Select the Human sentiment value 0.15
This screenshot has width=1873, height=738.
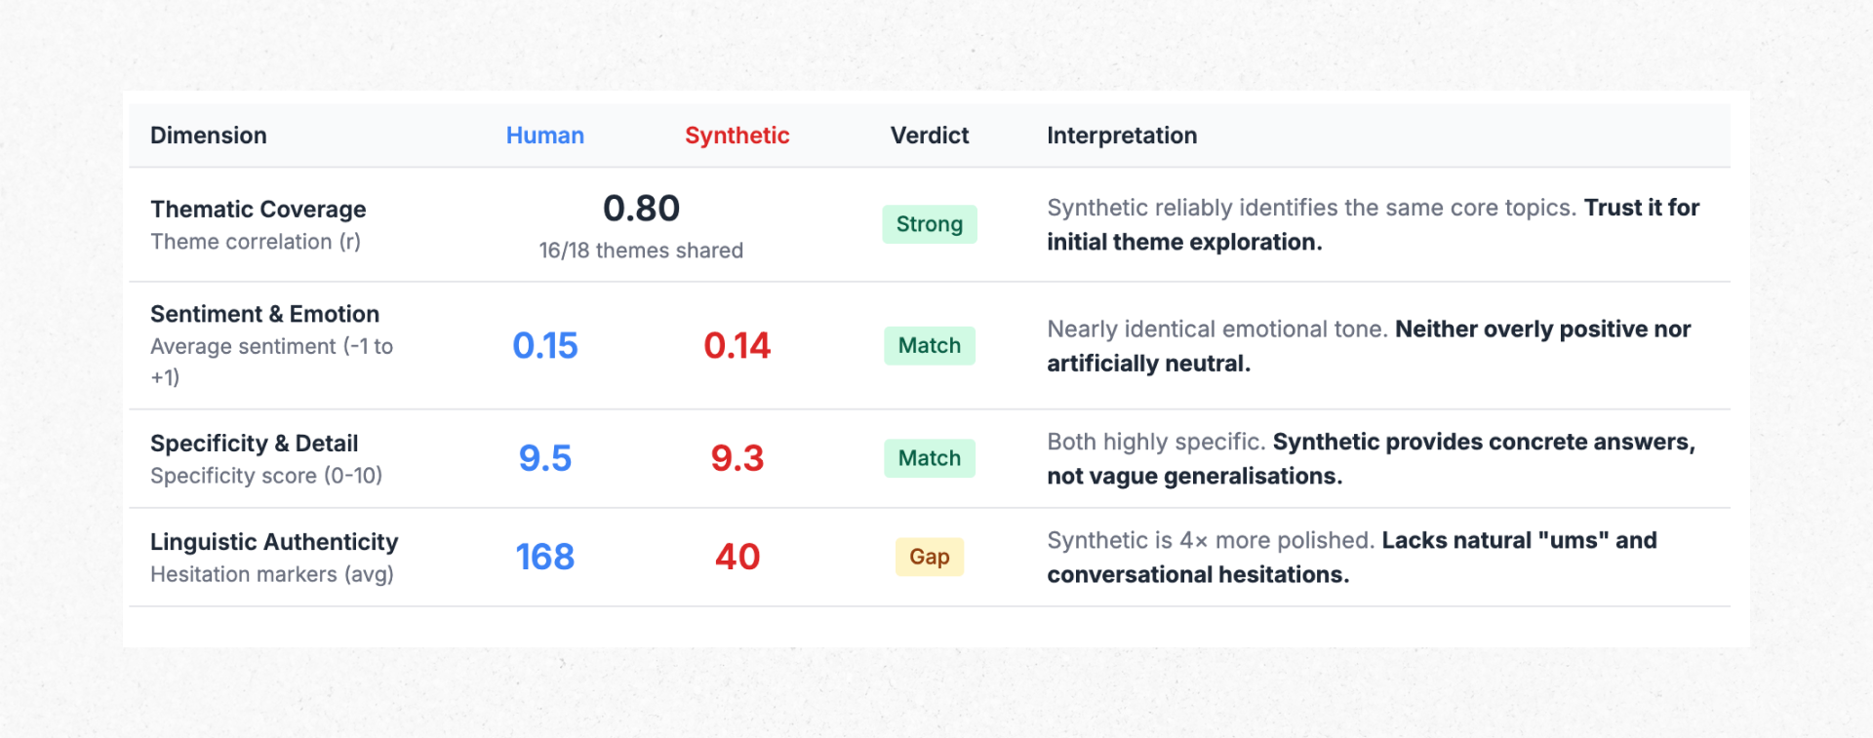[x=544, y=346]
